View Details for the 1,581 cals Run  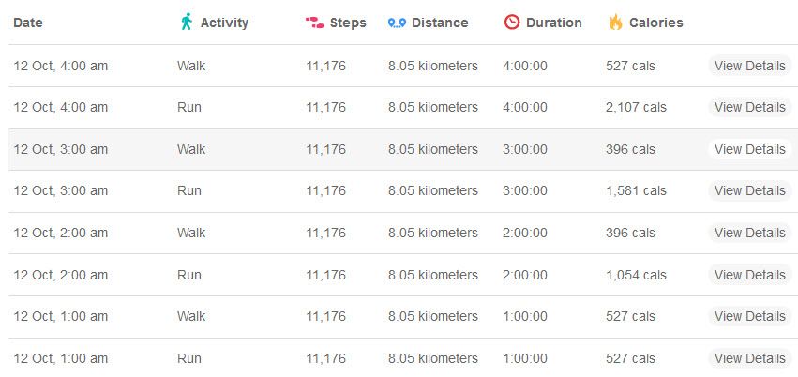click(x=749, y=190)
